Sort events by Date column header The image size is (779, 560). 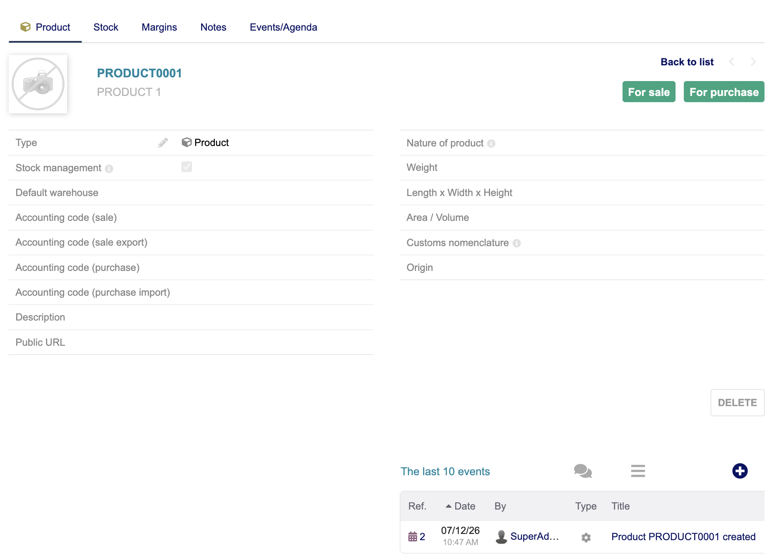pyautogui.click(x=464, y=506)
